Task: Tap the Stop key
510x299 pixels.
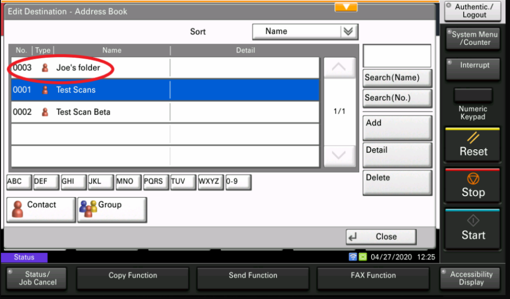Action: point(473,185)
